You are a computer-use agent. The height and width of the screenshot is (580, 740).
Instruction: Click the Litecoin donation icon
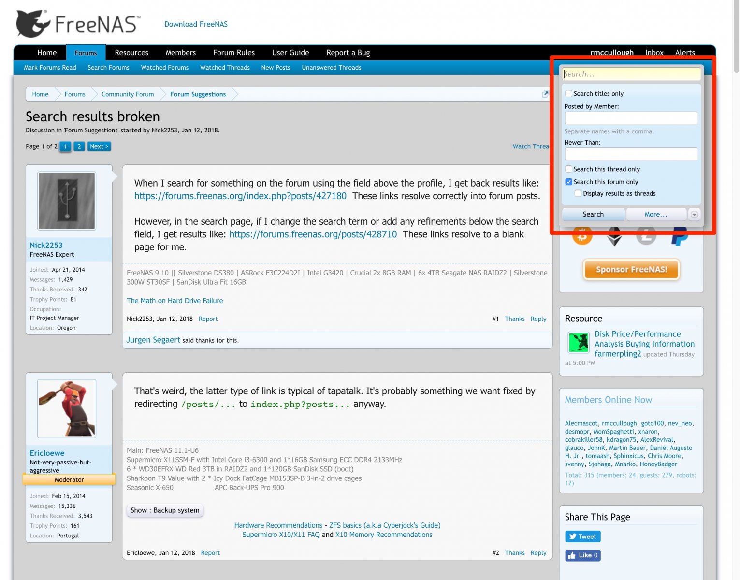pyautogui.click(x=646, y=236)
